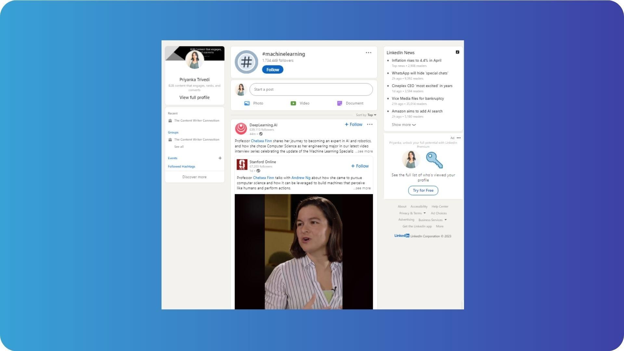624x351 pixels.
Task: Follow DeepLearning.AI
Action: click(x=354, y=124)
